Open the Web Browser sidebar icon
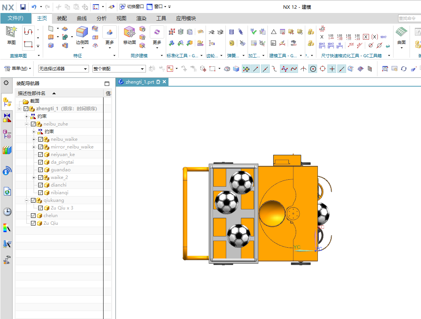This screenshot has width=421, height=319. pos(7,191)
